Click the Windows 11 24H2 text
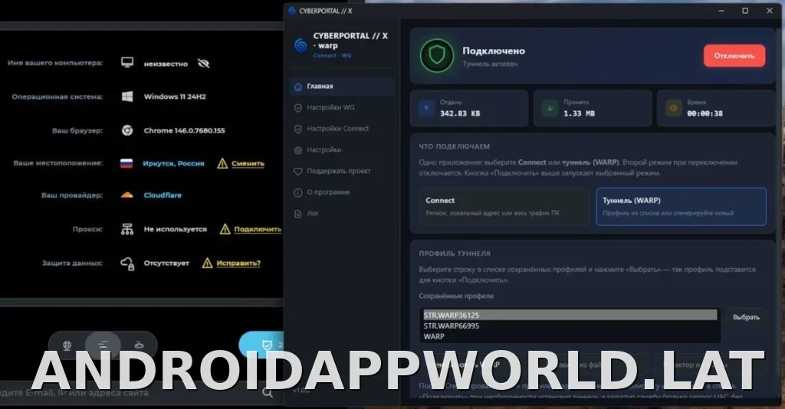The image size is (785, 409). (175, 97)
